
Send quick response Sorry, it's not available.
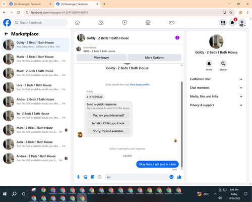click(x=108, y=131)
